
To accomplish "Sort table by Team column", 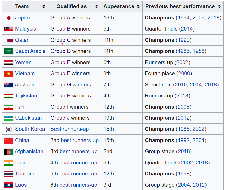I will point(44,7).
